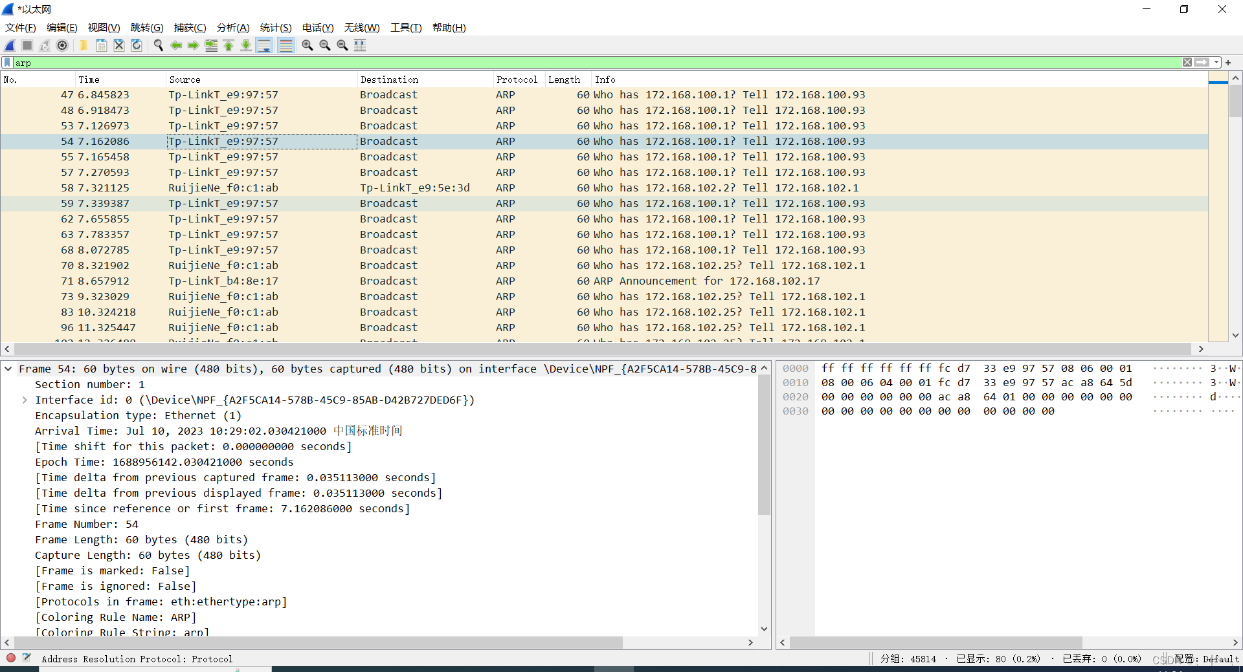This screenshot has width=1243, height=672.
Task: Select Protocols in frame eth:ethertype:arp line
Action: point(161,602)
